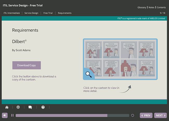Viewport: 169px width, 121px height.
Task: Click the 'ITIL Service Design - Free Trial' title
Action: click(x=23, y=5)
